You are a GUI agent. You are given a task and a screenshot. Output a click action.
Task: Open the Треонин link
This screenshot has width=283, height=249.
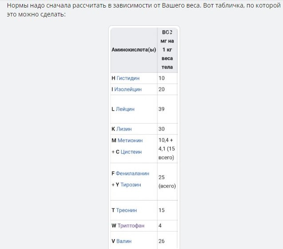(x=127, y=210)
